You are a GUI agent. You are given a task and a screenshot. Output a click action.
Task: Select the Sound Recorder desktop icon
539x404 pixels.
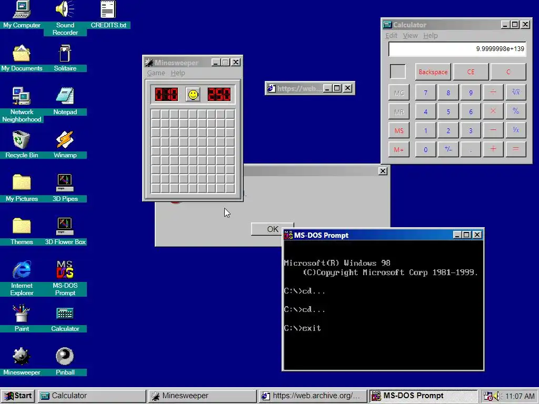65,18
